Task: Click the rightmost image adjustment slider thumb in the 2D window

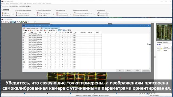Action: [117, 93]
